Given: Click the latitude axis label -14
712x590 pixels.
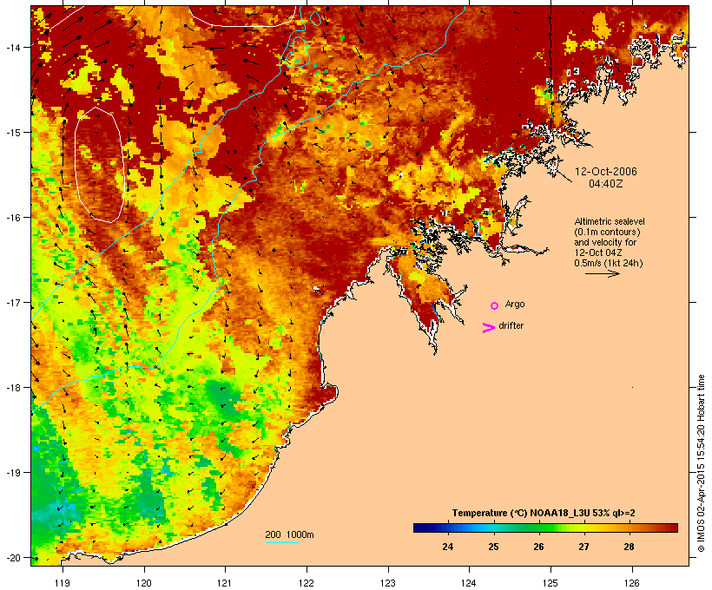Looking at the screenshot, I should 12,47.
